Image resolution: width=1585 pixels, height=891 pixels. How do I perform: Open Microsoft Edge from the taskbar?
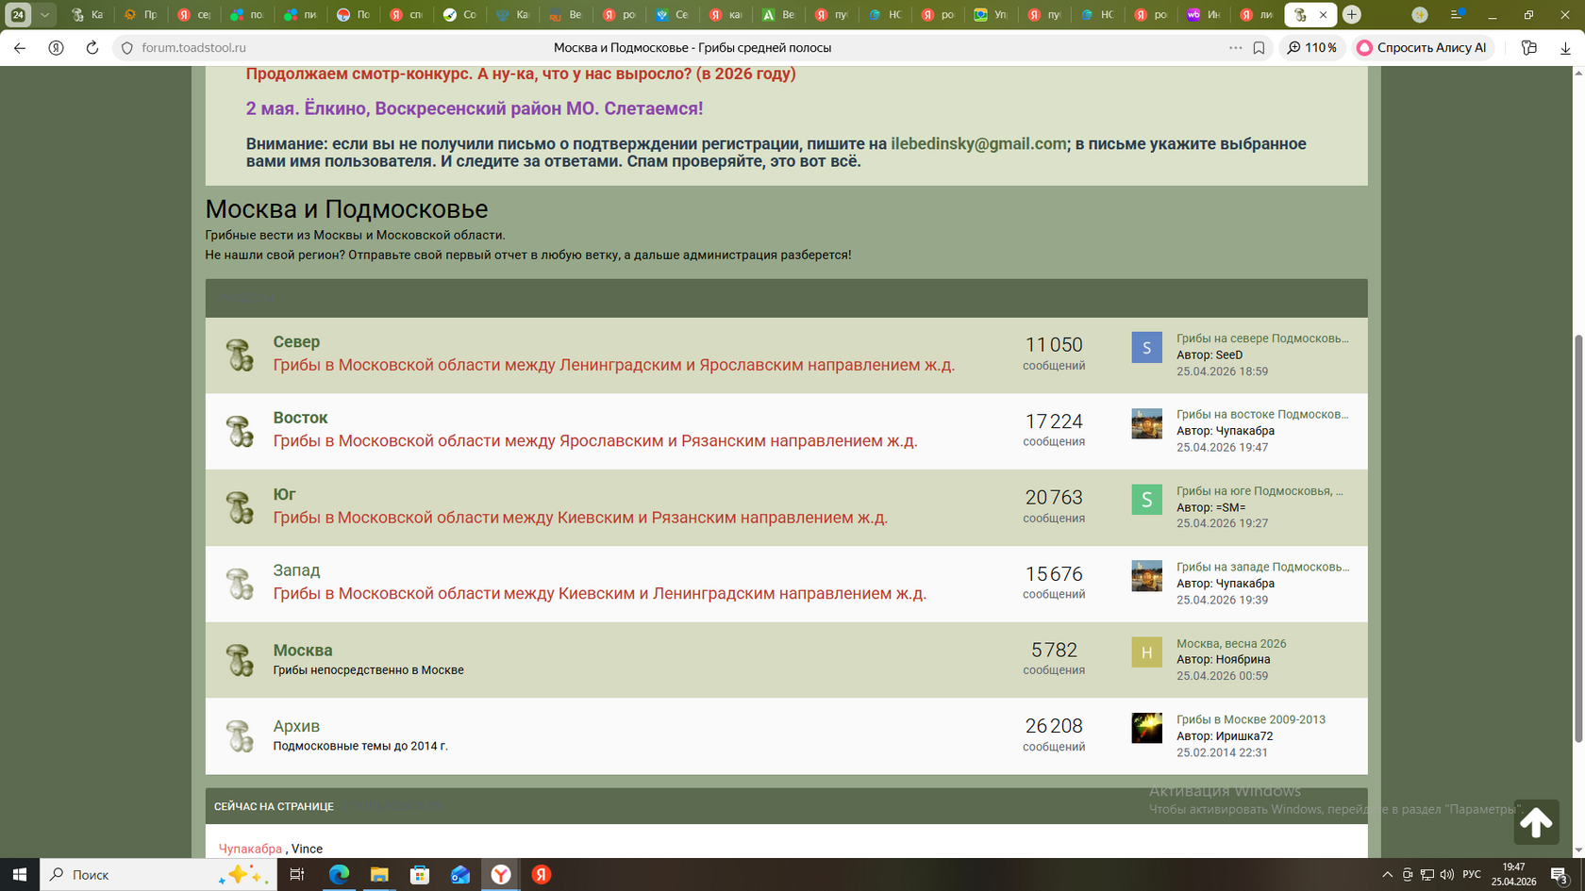(x=339, y=875)
